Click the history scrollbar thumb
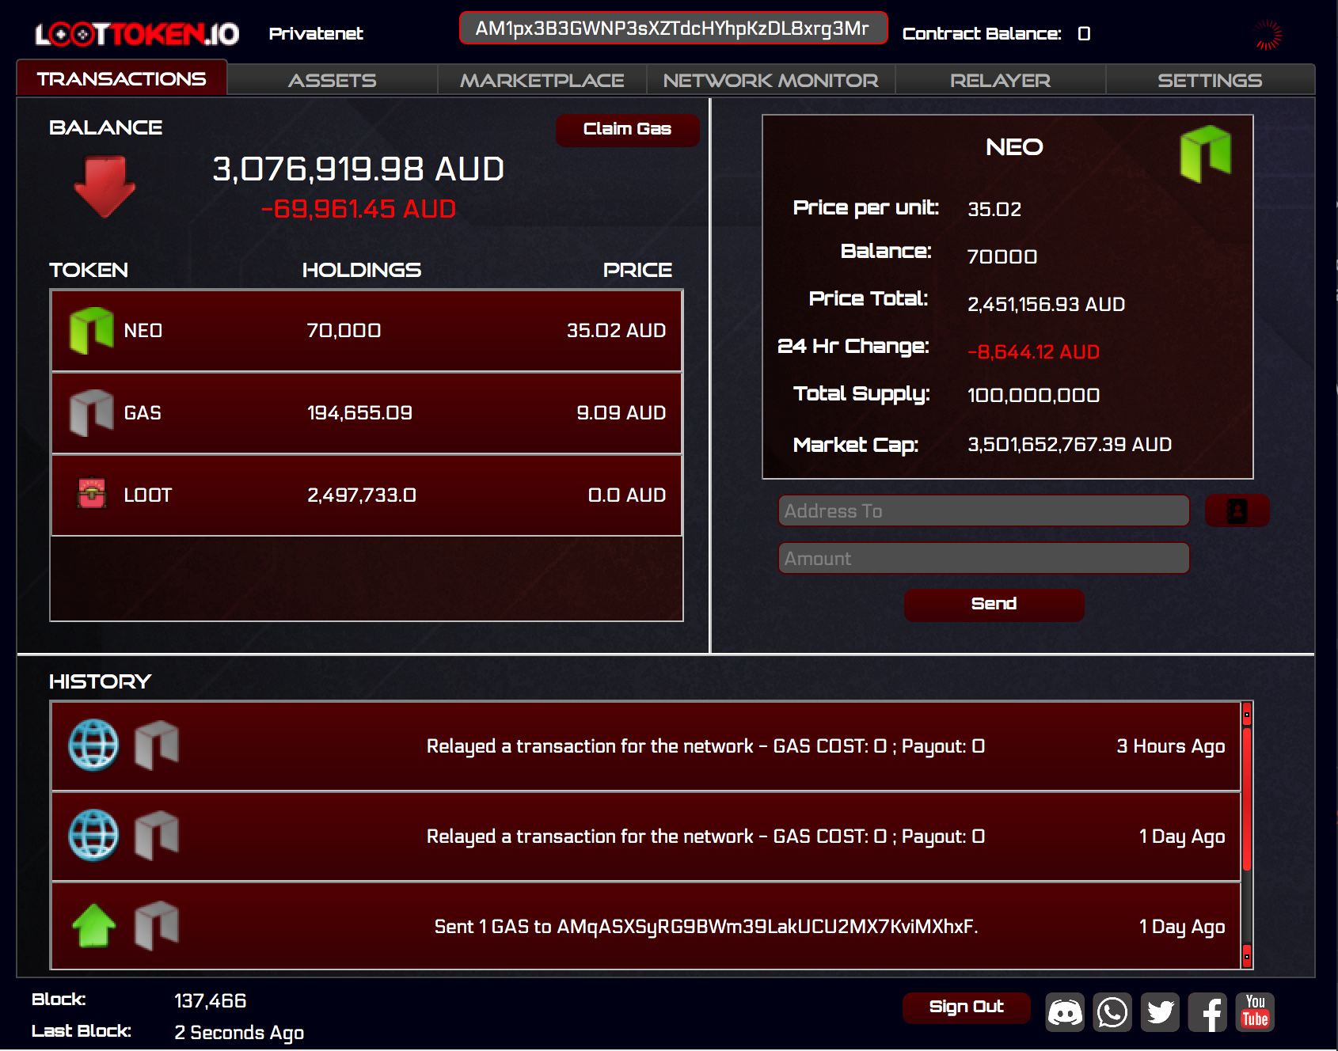Image resolution: width=1338 pixels, height=1051 pixels. point(1247,799)
